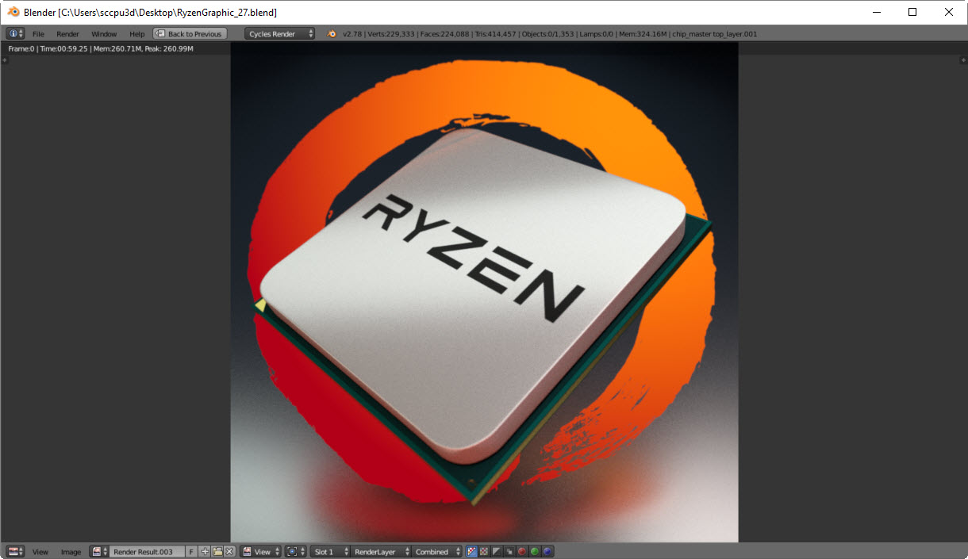Click the open image folder icon
968x559 pixels.
[217, 551]
